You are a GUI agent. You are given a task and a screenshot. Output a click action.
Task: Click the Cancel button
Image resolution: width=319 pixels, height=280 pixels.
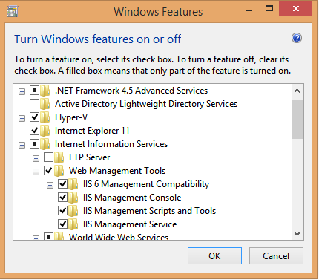click(x=276, y=256)
